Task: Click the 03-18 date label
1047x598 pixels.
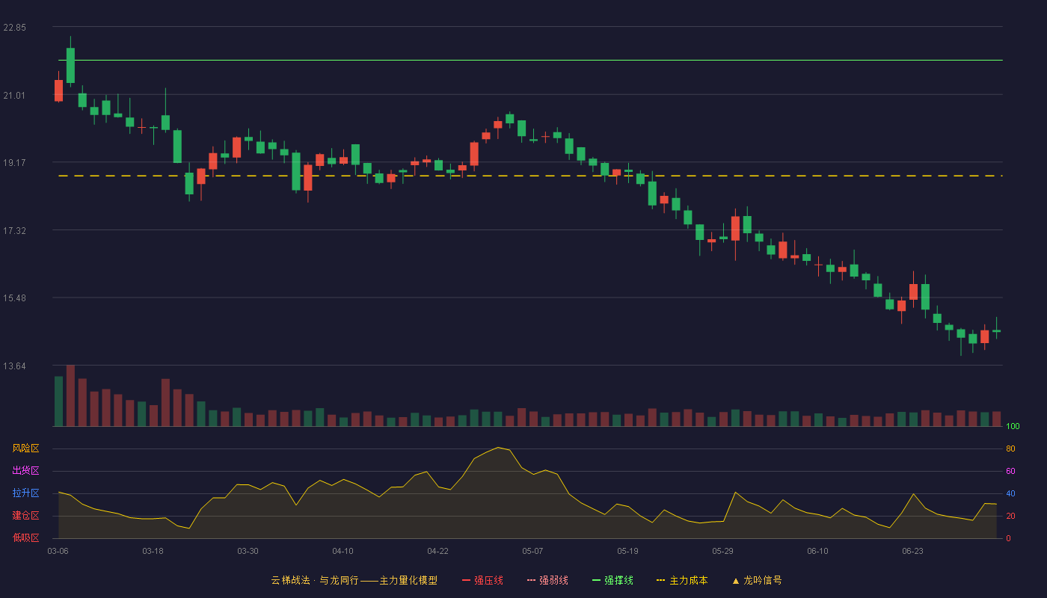Action: (153, 551)
